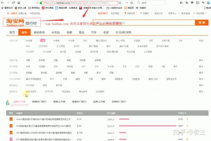The width and height of the screenshot is (211, 141).
Task: Collapse the first category row with 收起
Action: click(x=201, y=41)
